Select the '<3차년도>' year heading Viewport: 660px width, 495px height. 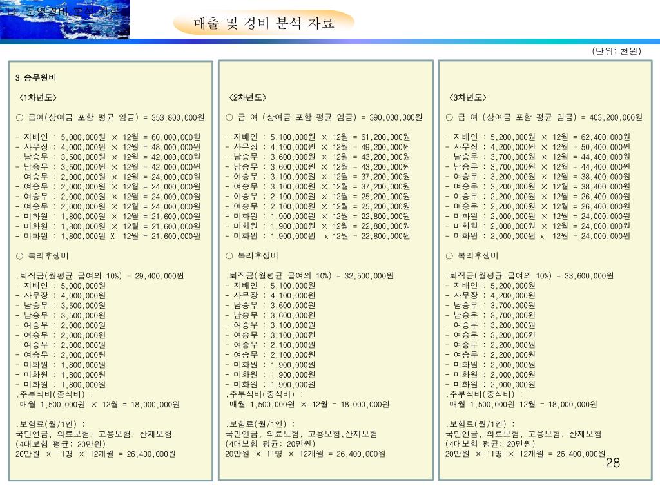(x=467, y=98)
